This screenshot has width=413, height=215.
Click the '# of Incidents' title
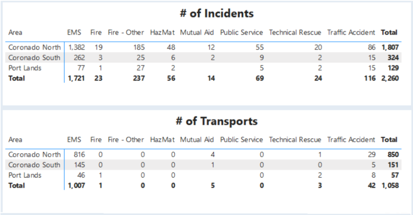pos(217,13)
